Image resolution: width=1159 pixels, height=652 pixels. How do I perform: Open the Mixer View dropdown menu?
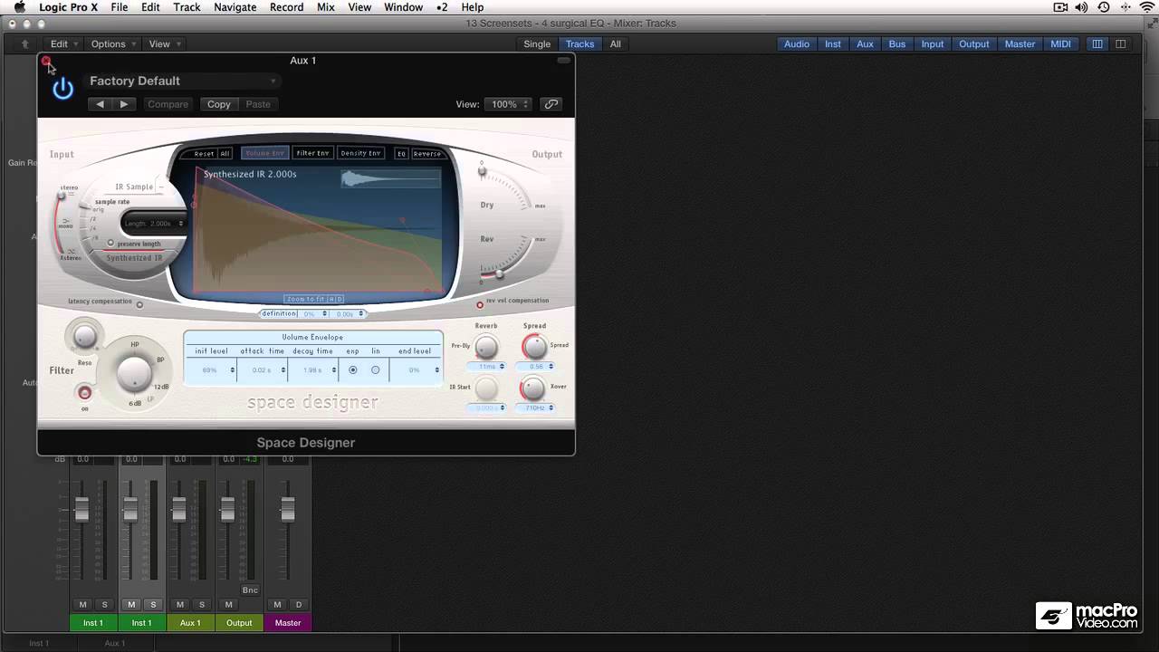tap(164, 43)
